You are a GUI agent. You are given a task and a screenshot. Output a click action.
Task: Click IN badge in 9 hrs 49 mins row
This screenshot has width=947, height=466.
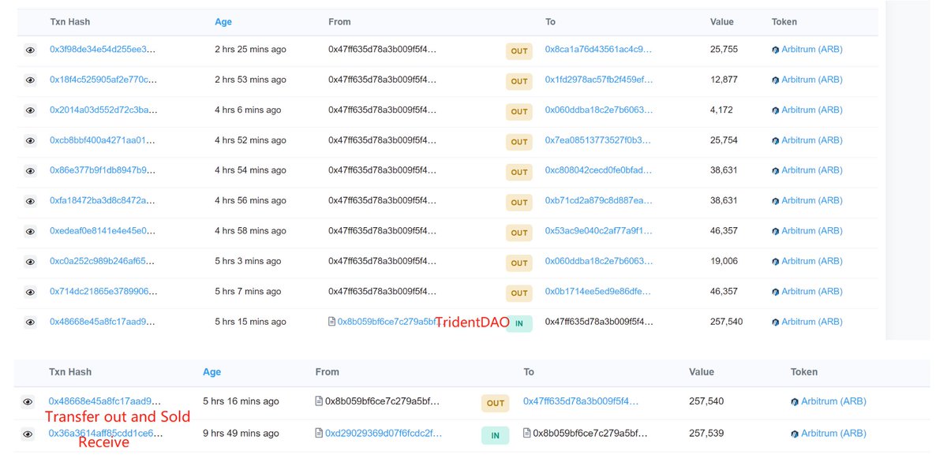495,435
